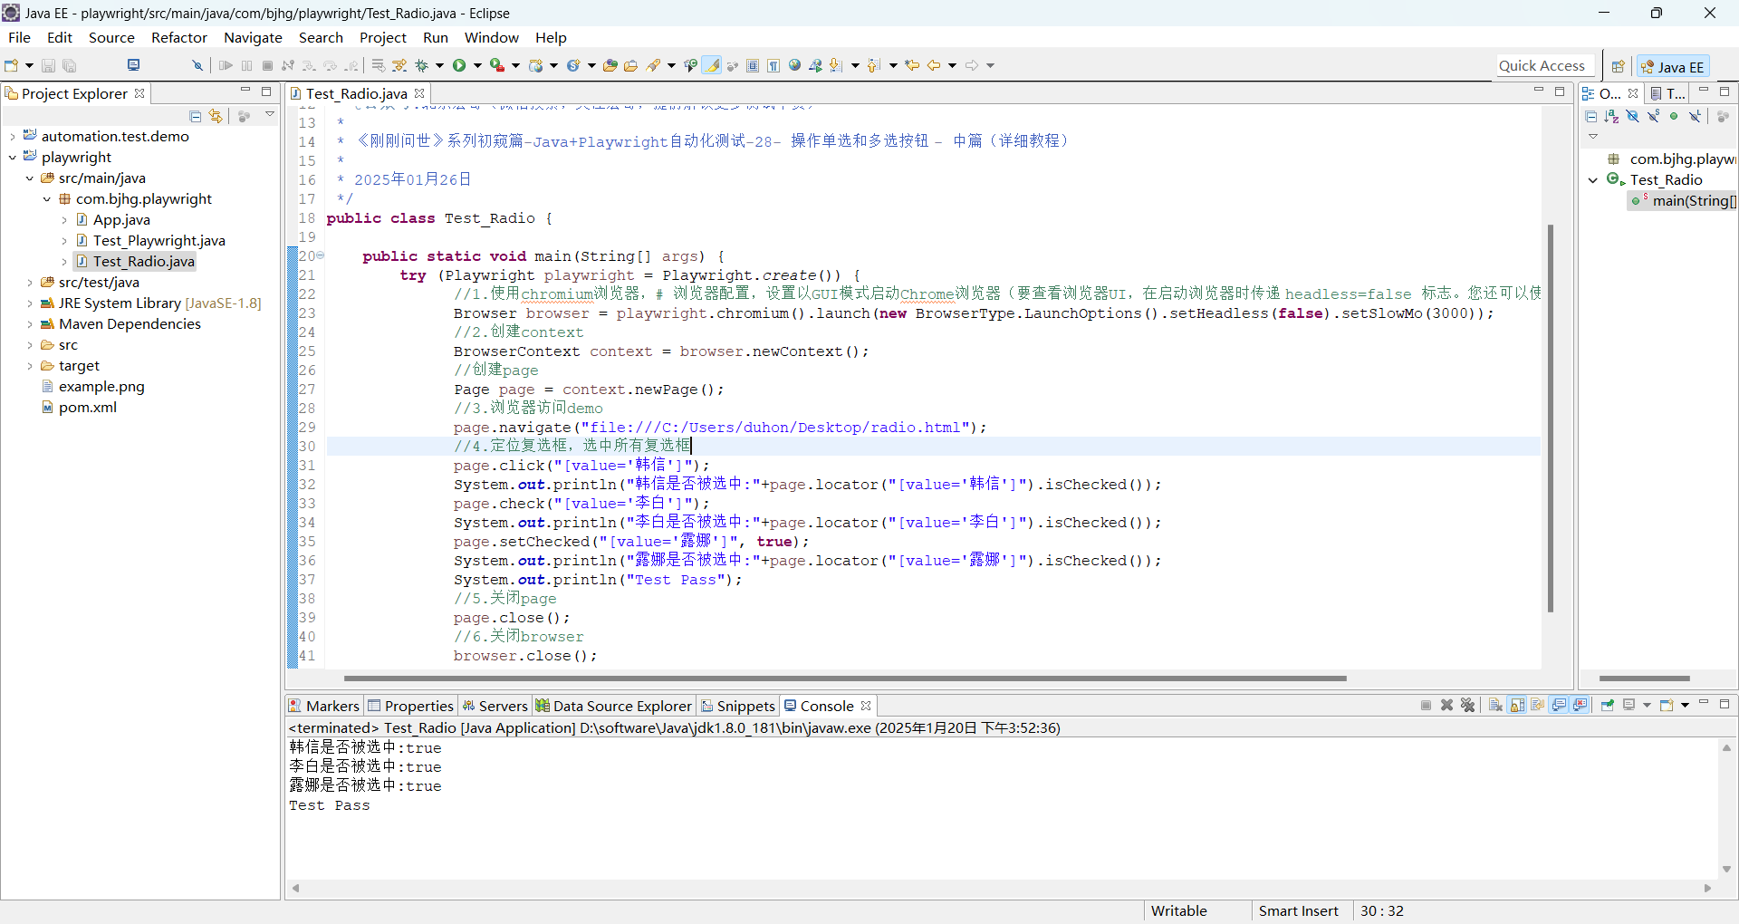Expand the Maven Dependencies node
The height and width of the screenshot is (924, 1739).
(30, 324)
